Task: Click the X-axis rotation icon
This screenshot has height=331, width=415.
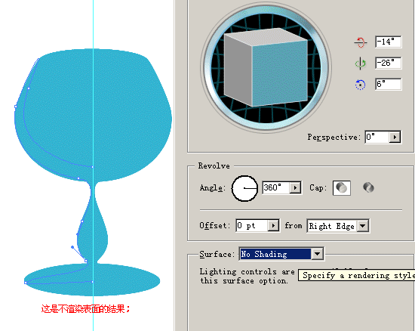Action: click(x=361, y=42)
